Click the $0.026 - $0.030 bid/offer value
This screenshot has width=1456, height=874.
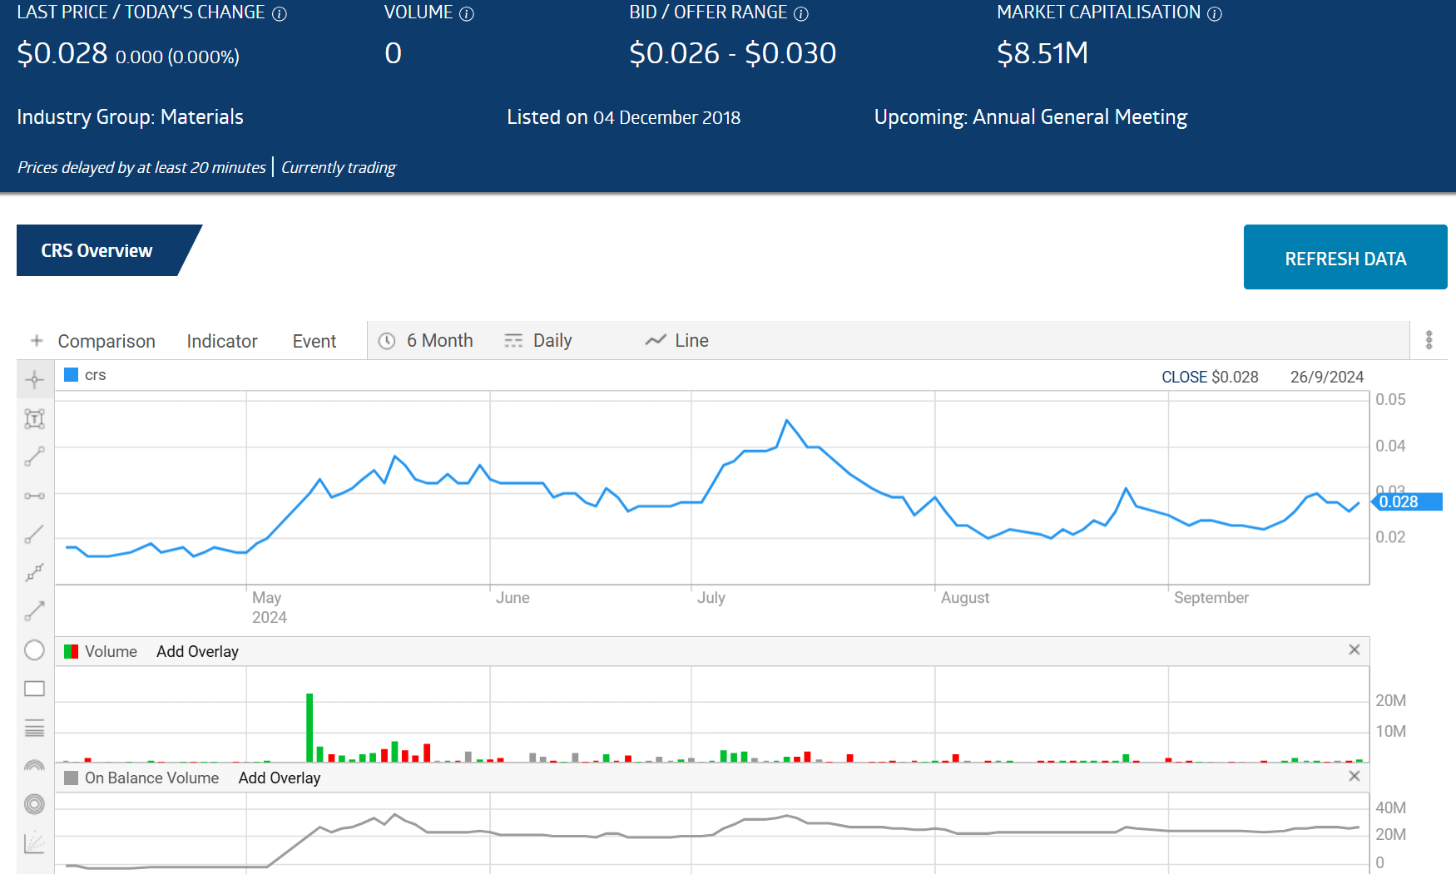pyautogui.click(x=733, y=53)
